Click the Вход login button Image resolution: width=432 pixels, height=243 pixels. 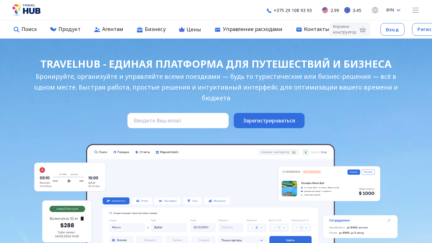point(392,29)
